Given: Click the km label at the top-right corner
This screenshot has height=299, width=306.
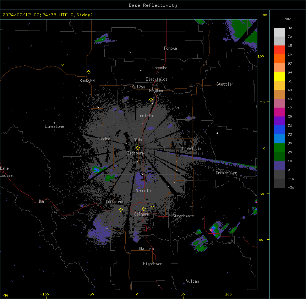Looking at the screenshot, I should point(264,15).
